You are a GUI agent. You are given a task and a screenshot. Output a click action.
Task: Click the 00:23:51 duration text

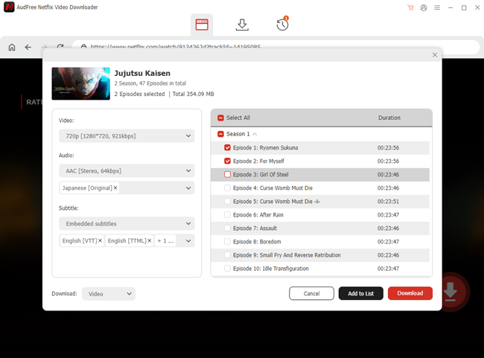coord(388,202)
